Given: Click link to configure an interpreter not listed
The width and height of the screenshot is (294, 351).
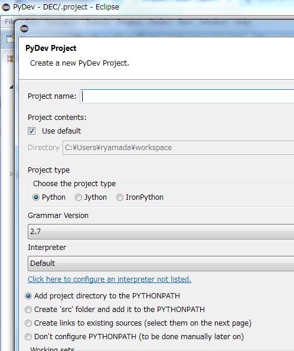Looking at the screenshot, I should coord(109,279).
